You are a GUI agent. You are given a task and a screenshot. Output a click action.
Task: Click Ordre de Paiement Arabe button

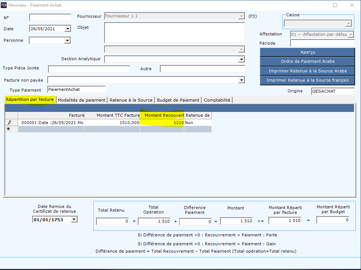(x=307, y=61)
